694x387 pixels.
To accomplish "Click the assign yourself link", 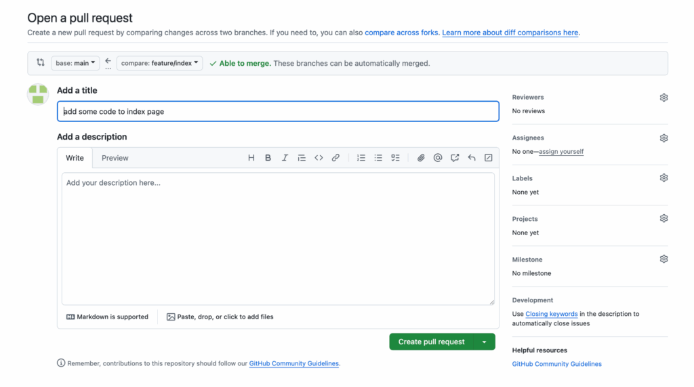I will click(561, 152).
